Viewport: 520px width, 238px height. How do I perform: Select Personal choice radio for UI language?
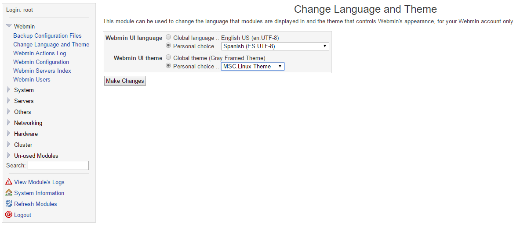click(x=168, y=46)
